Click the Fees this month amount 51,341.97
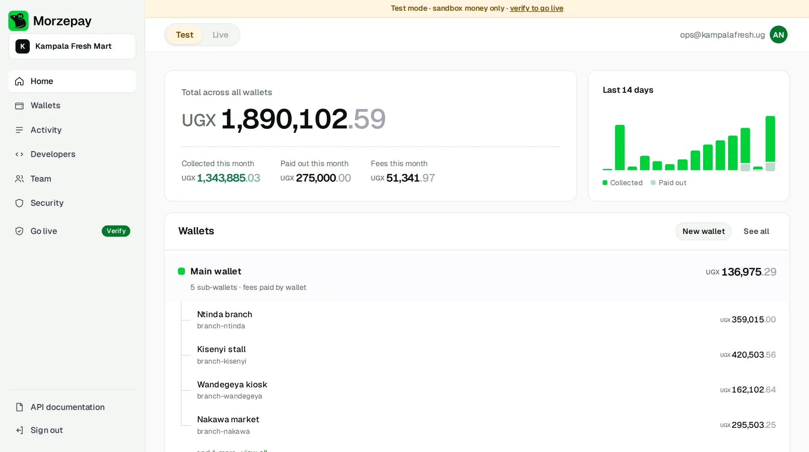 click(403, 178)
